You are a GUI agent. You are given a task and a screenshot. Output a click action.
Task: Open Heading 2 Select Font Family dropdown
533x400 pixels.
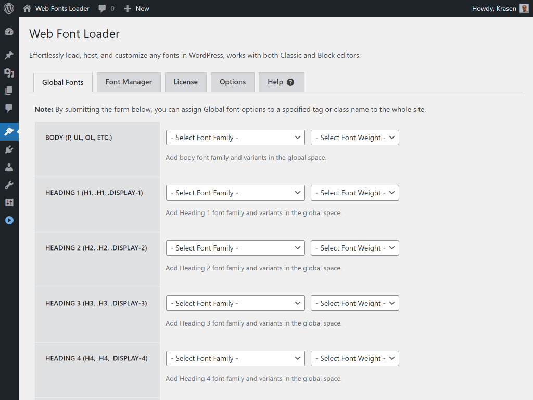tap(235, 248)
